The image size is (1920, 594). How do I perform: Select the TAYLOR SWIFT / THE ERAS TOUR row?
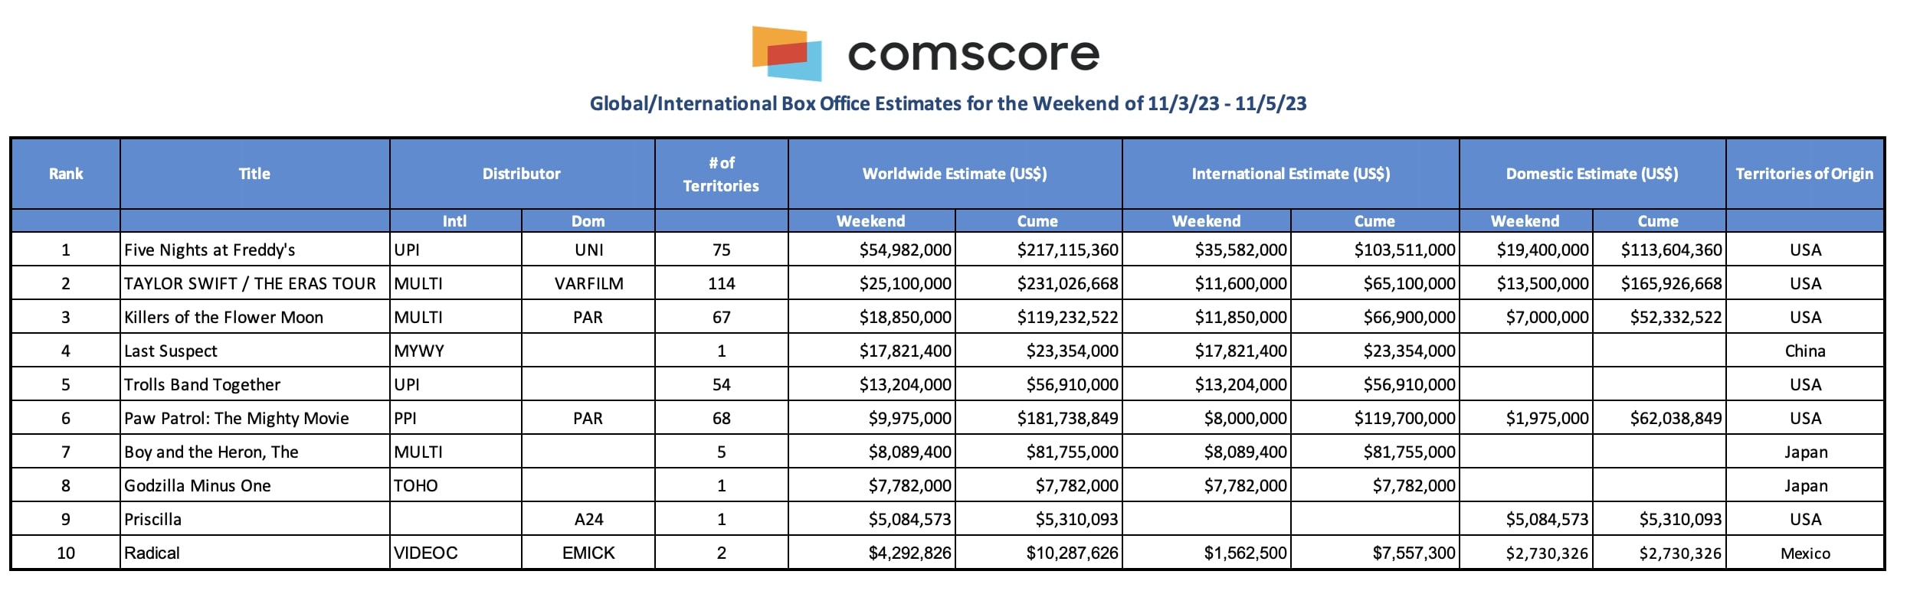pos(948,283)
